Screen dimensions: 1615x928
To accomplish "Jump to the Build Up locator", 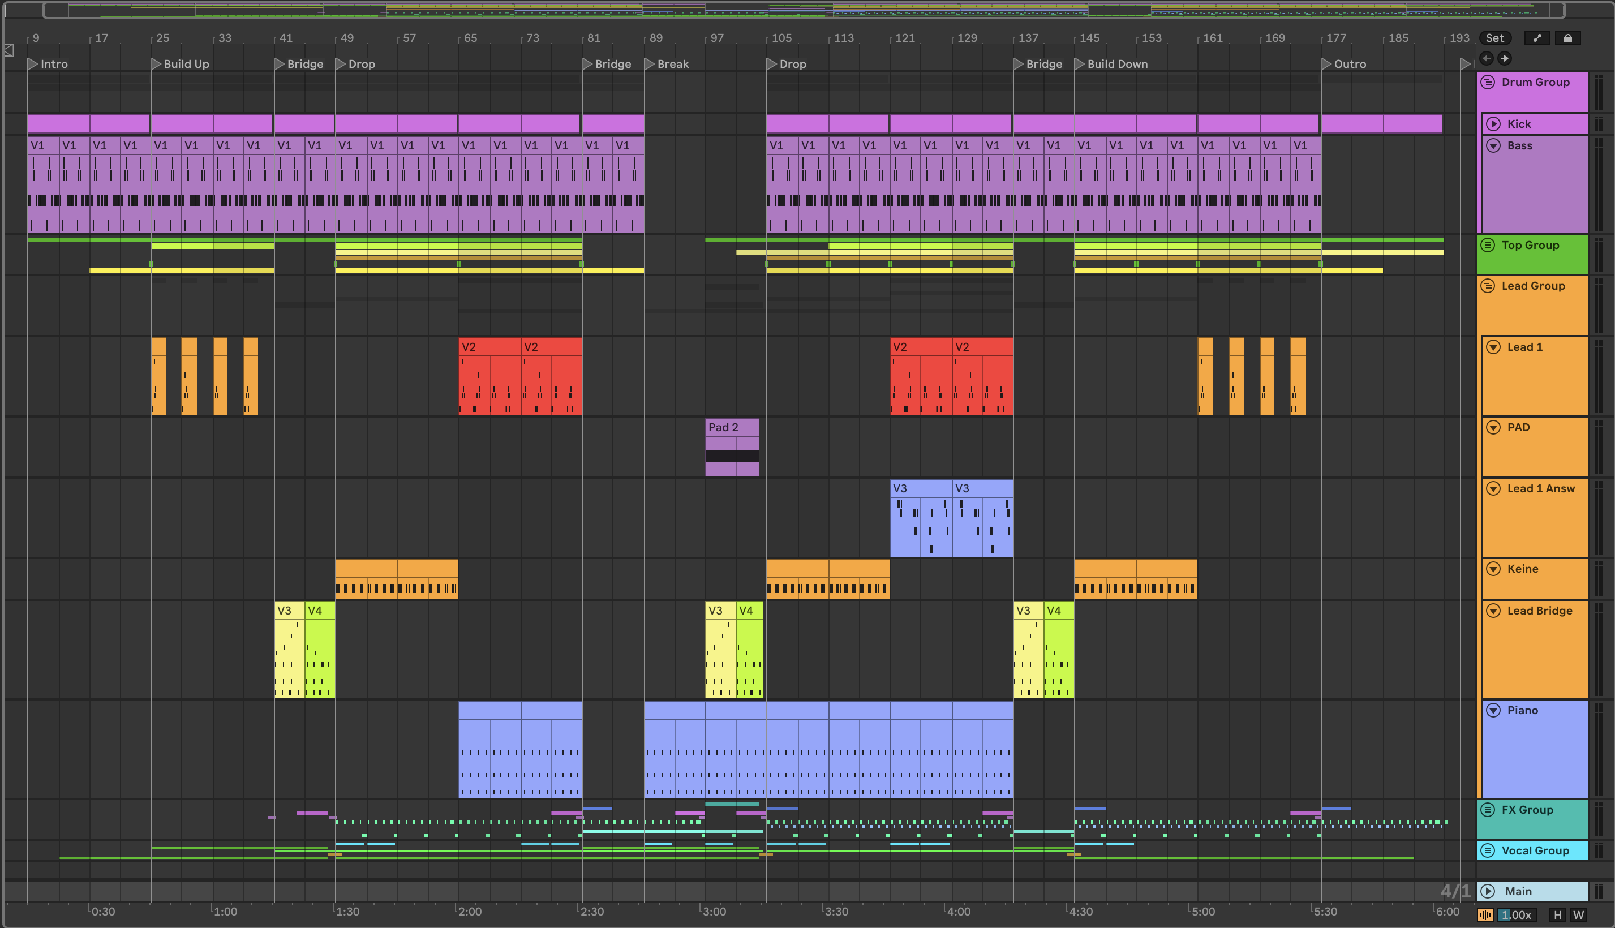I will coord(156,65).
